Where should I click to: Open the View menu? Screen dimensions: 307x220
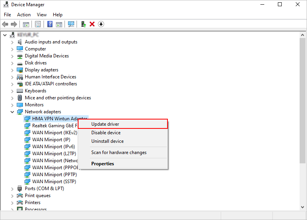42,15
